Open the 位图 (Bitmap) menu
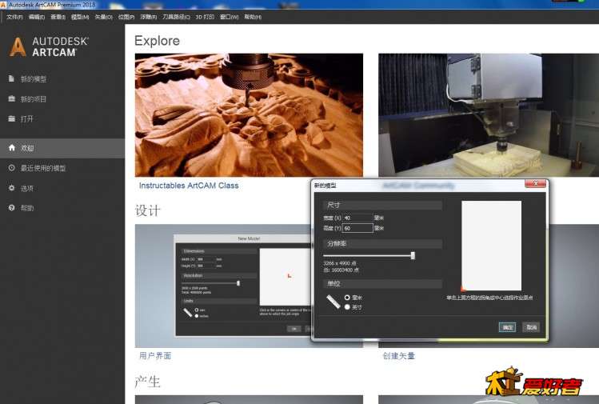The image size is (599, 404). [x=126, y=17]
